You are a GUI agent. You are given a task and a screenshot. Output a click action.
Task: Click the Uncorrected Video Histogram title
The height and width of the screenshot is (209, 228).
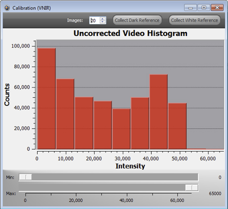click(x=130, y=33)
